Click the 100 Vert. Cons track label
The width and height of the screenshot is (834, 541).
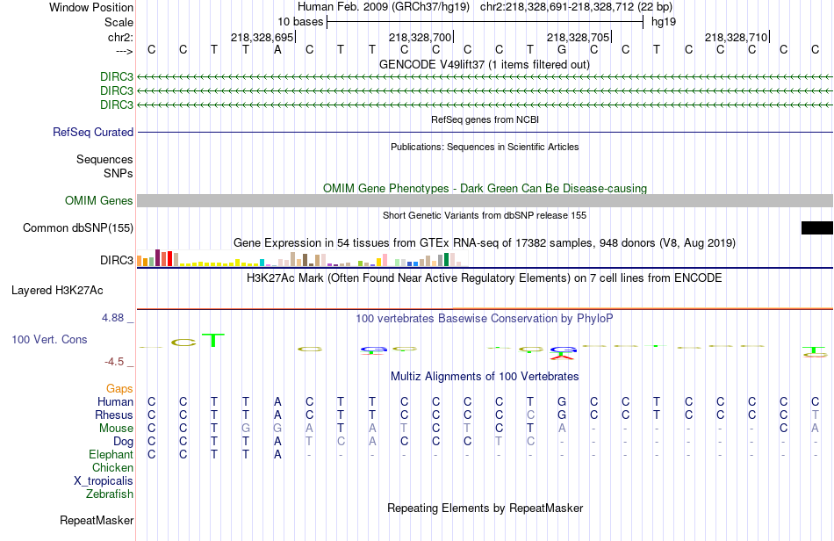point(49,339)
